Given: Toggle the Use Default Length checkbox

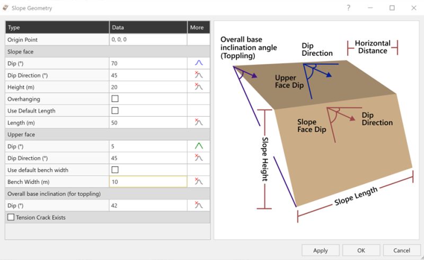Looking at the screenshot, I should [115, 110].
